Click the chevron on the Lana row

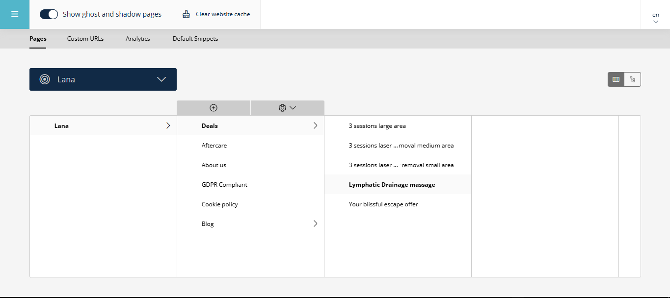point(168,125)
